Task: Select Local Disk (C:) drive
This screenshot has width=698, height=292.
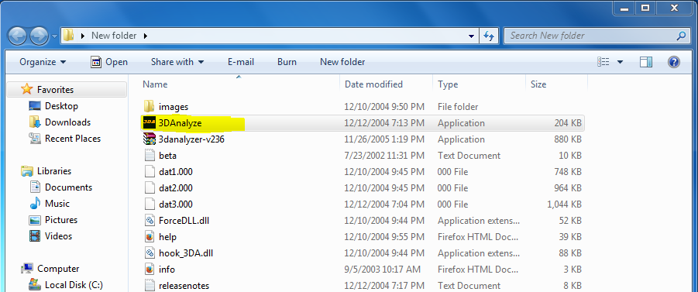Action: [74, 284]
